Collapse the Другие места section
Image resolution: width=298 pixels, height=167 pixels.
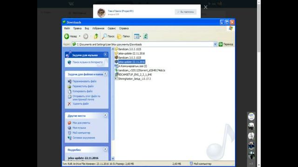105,116
